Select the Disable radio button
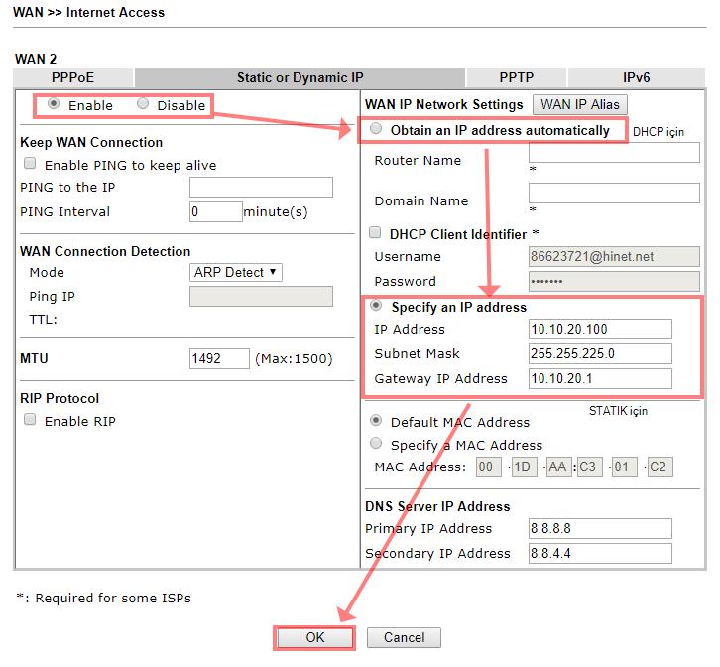 (x=143, y=104)
